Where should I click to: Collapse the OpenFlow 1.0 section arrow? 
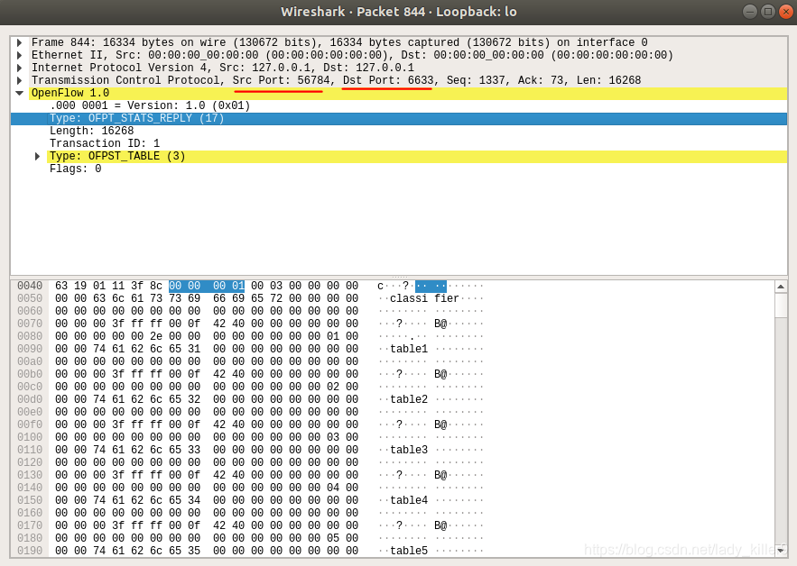click(x=19, y=94)
